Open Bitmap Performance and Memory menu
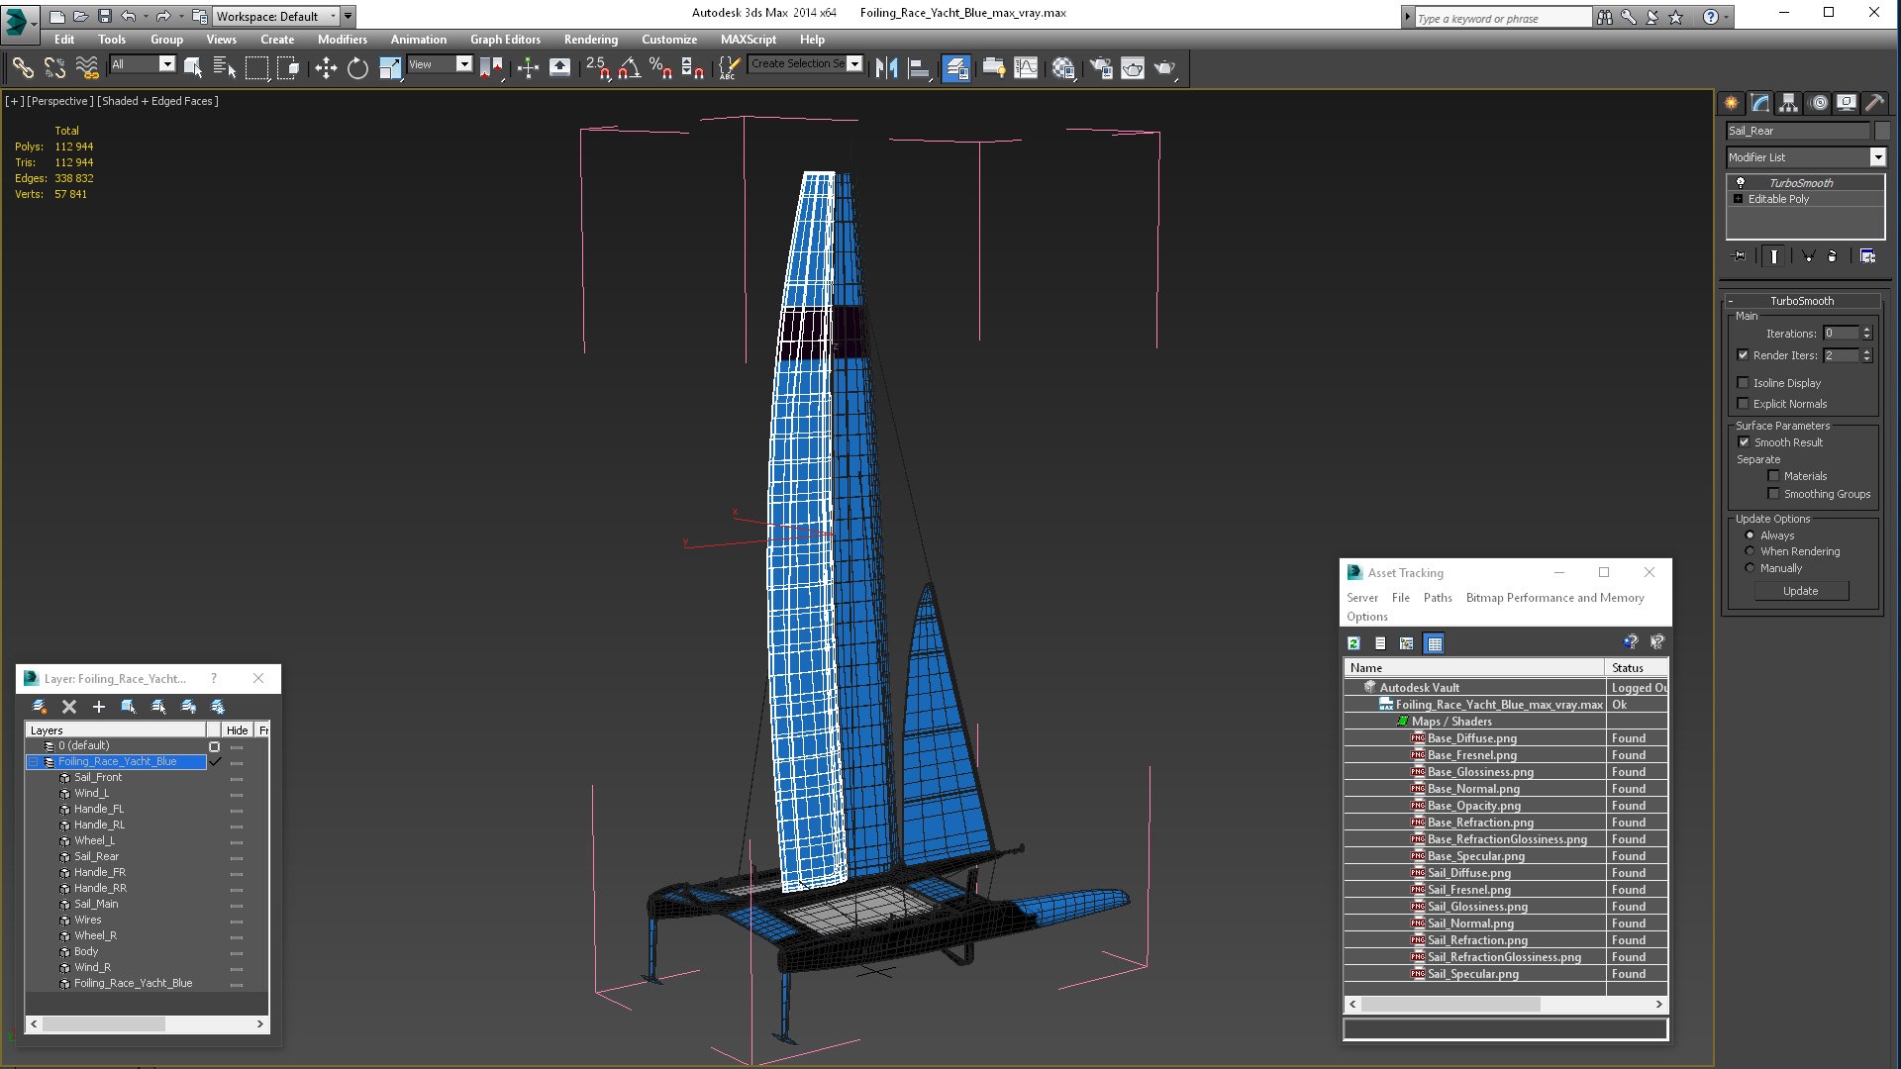The height and width of the screenshot is (1069, 1901). point(1554,598)
